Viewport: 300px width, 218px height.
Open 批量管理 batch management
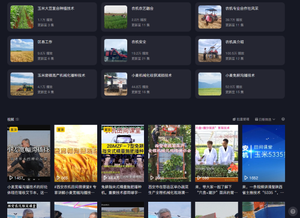tap(241, 120)
